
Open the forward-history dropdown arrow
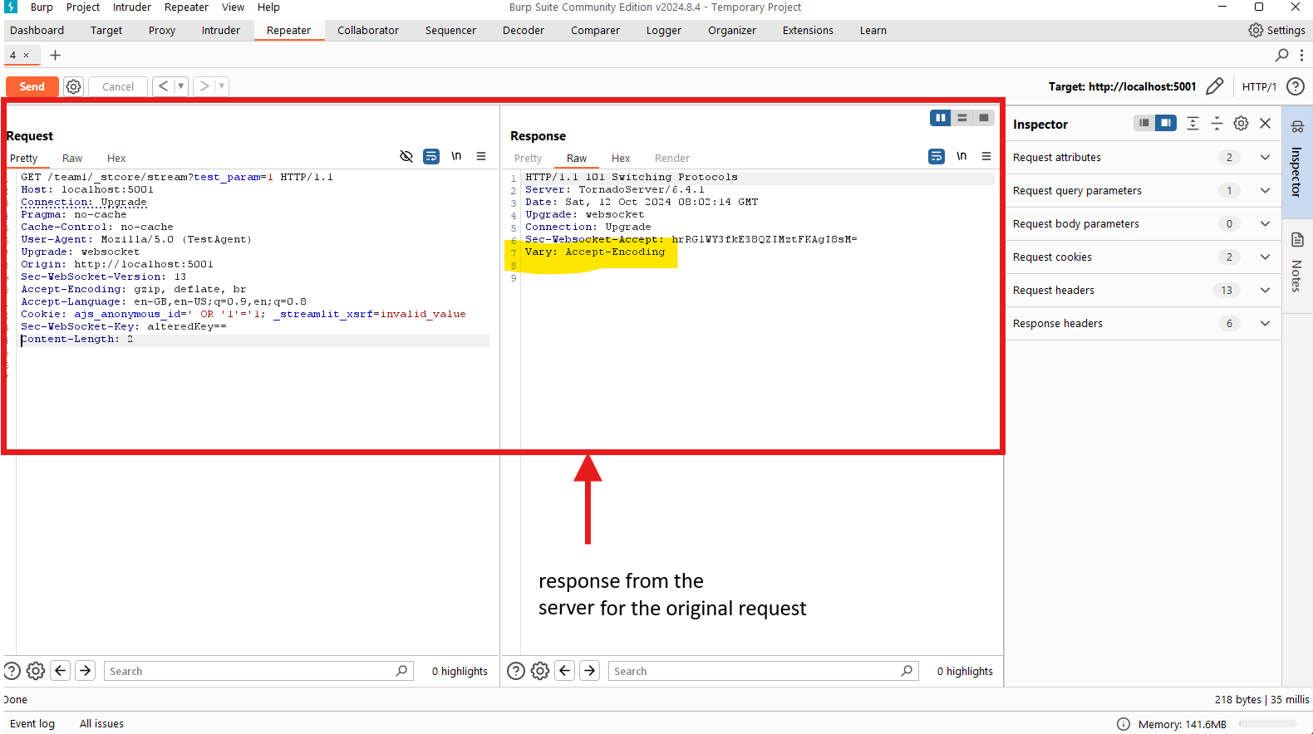click(x=222, y=86)
